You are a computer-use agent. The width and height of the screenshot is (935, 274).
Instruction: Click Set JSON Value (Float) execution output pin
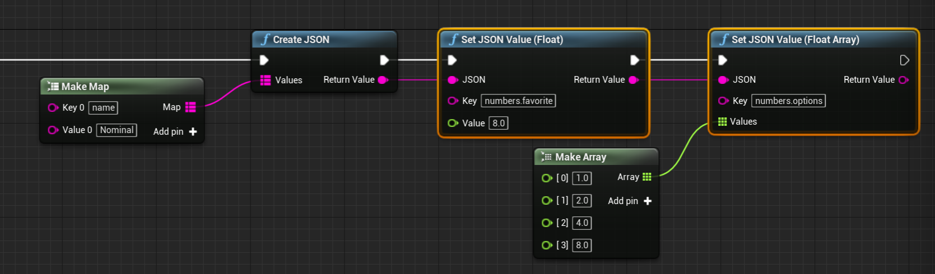(x=634, y=60)
